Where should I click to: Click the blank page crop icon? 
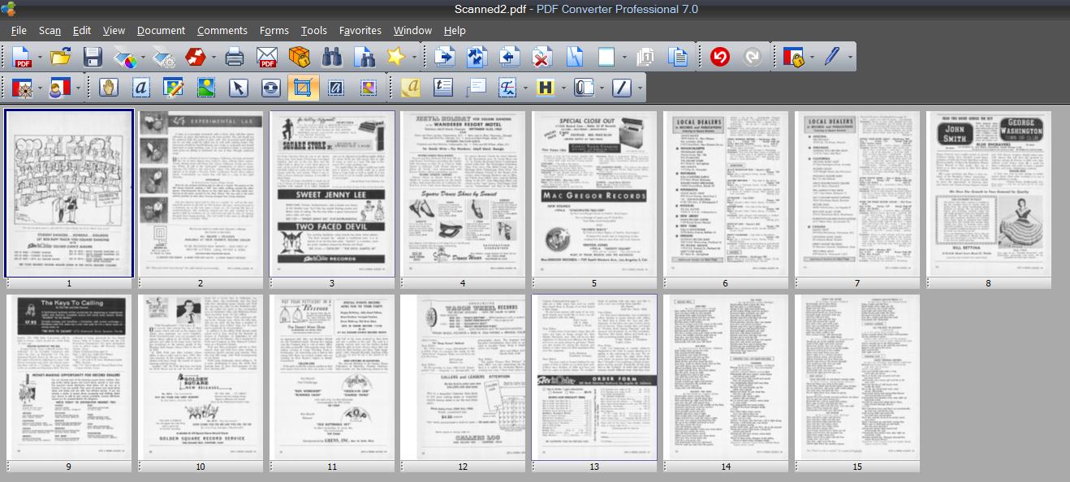(x=606, y=57)
